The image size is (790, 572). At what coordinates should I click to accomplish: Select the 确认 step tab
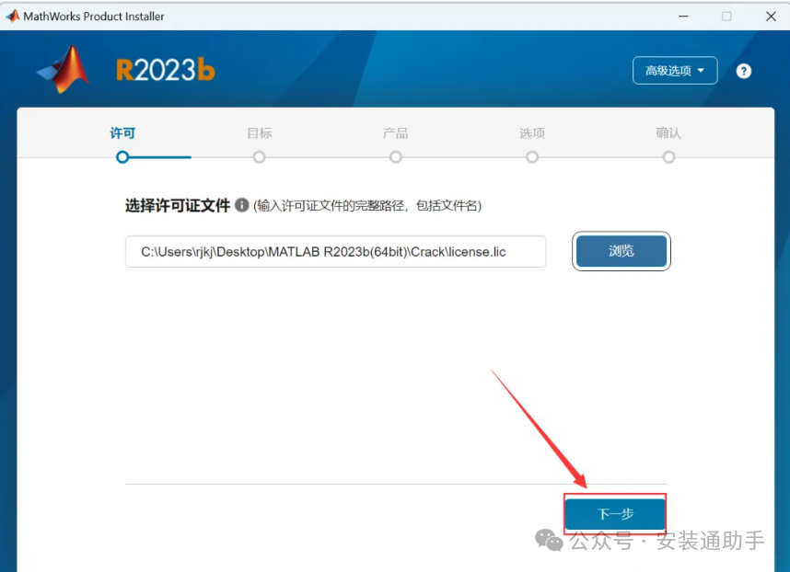668,132
